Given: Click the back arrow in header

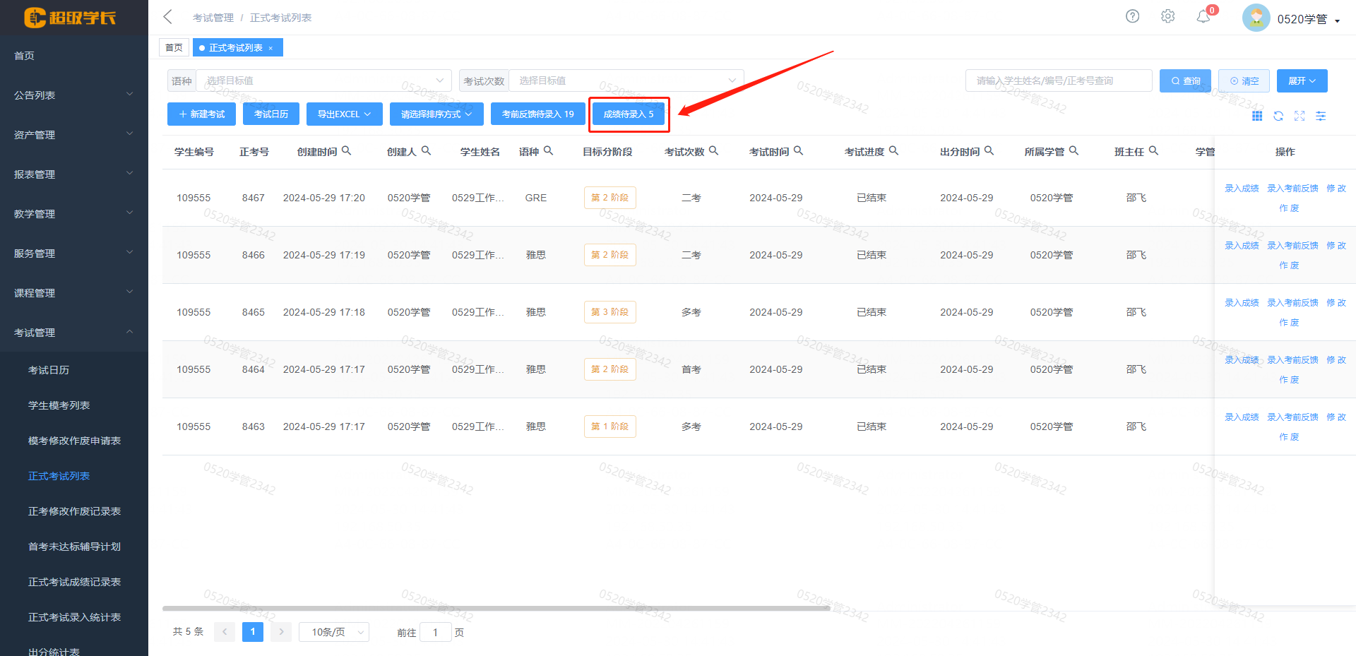Looking at the screenshot, I should tap(167, 17).
